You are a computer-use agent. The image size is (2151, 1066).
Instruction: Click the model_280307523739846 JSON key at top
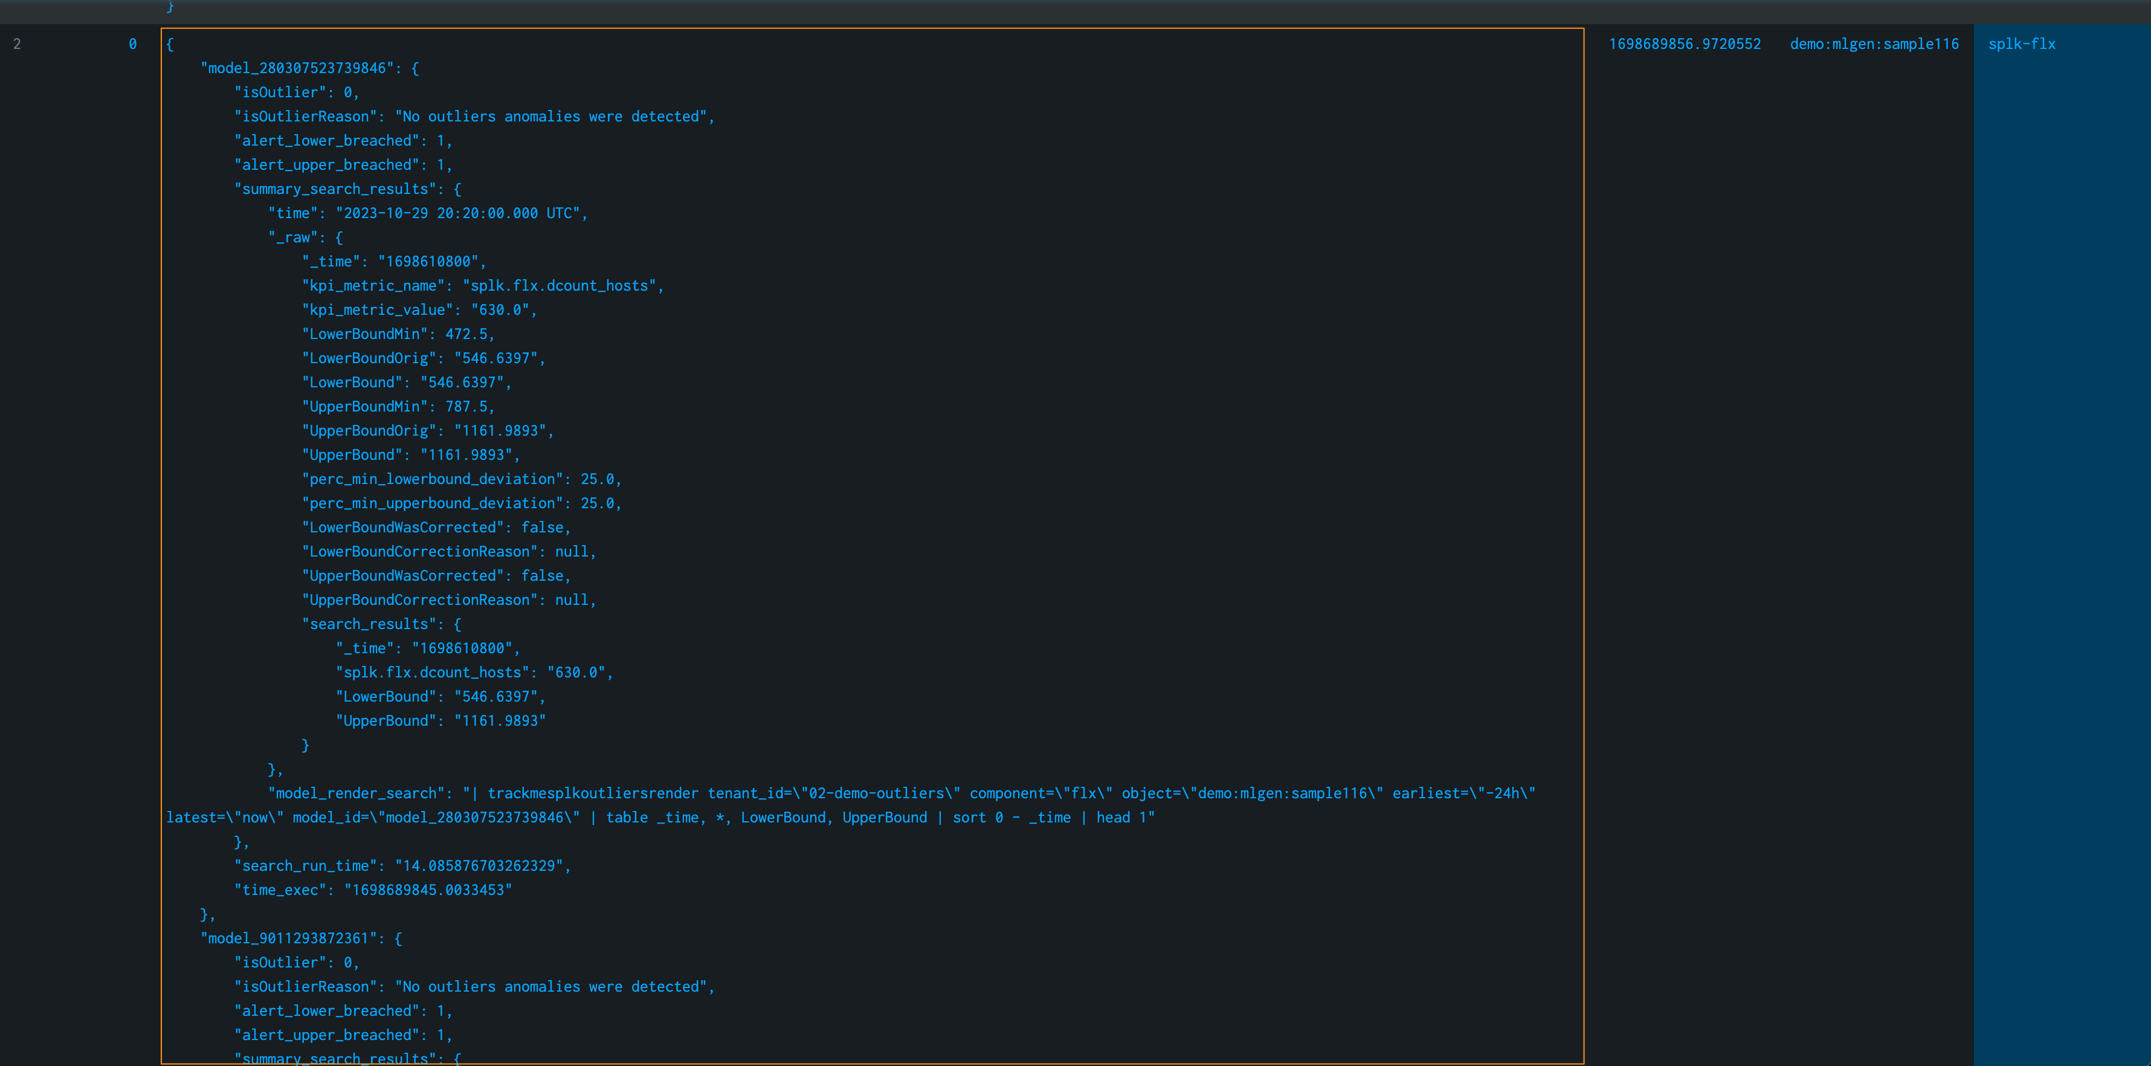tap(297, 68)
